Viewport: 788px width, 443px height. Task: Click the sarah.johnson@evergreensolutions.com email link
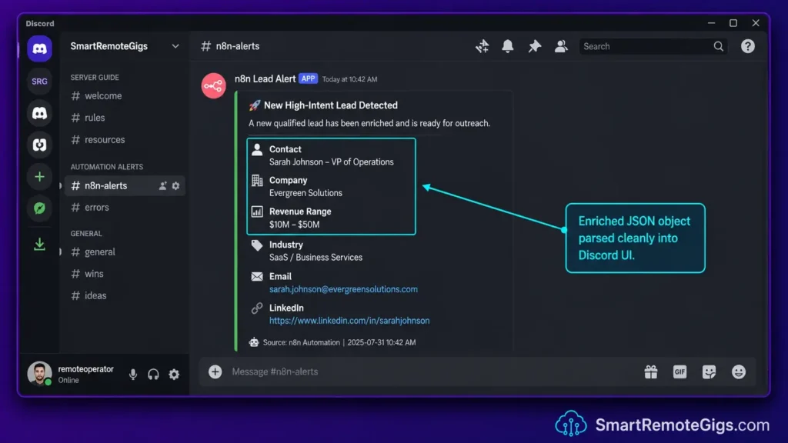(x=343, y=289)
